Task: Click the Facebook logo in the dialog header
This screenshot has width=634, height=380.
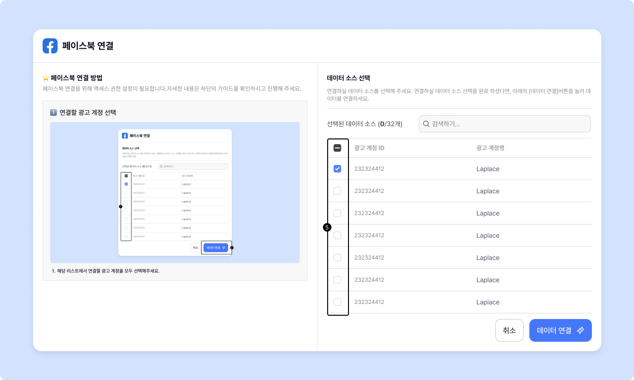Action: click(x=50, y=46)
